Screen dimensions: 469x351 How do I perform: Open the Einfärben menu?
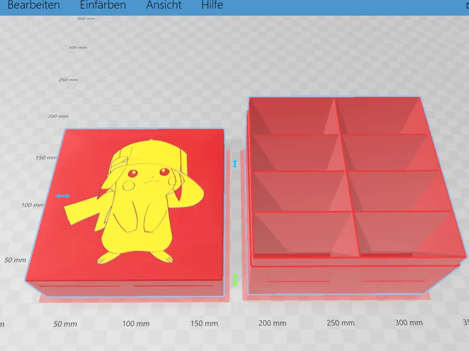point(103,5)
